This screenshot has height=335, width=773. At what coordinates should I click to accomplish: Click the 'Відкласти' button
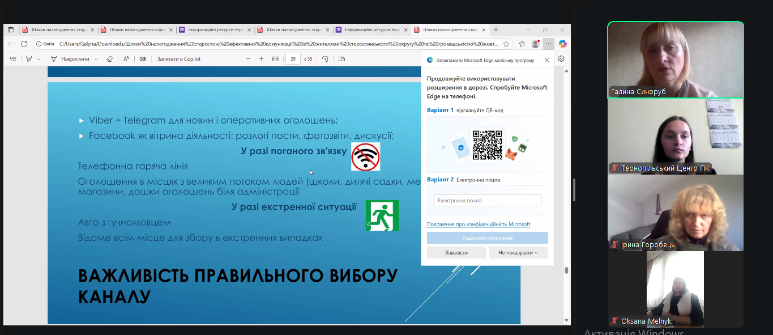456,252
